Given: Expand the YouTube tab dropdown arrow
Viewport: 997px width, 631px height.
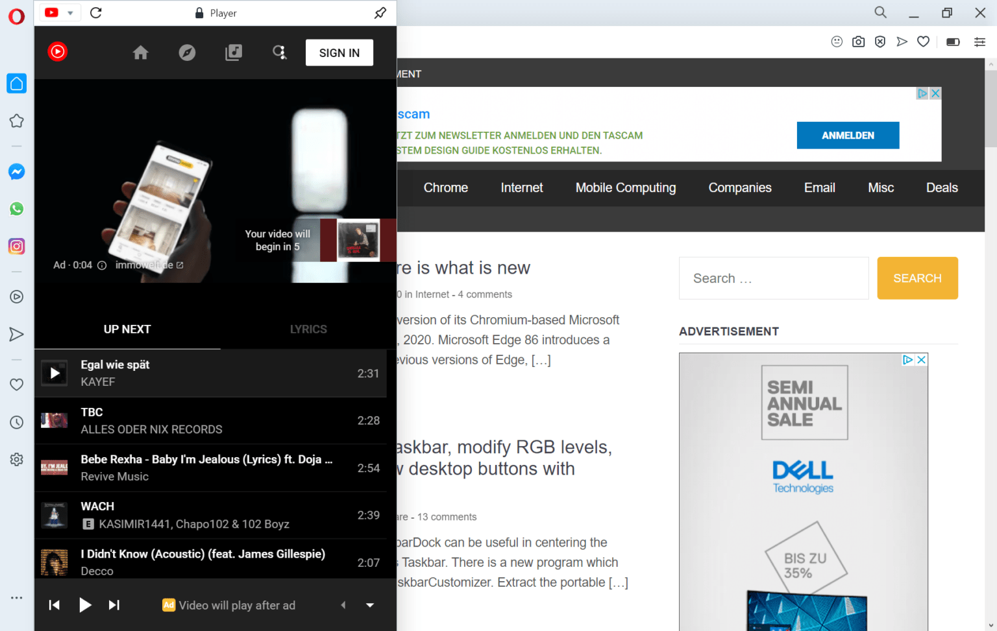Looking at the screenshot, I should coord(69,12).
